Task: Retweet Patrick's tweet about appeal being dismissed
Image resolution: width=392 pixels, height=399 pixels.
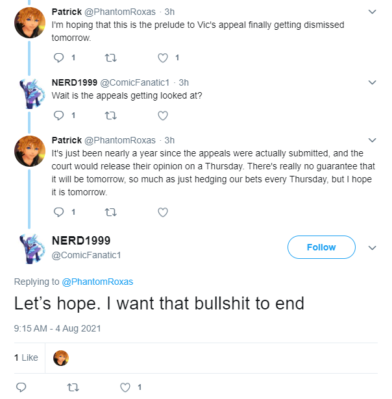Action: pyautogui.click(x=111, y=58)
